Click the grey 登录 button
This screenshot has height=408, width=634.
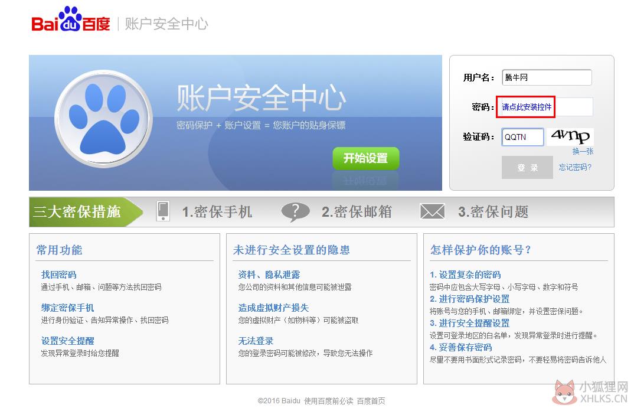coord(527,168)
